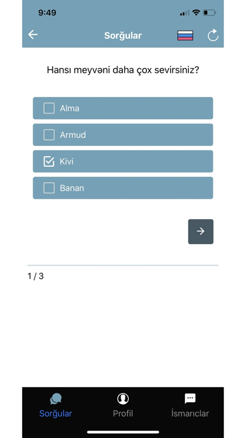
Task: Open the İsmarıclar message icon
Action: click(190, 398)
